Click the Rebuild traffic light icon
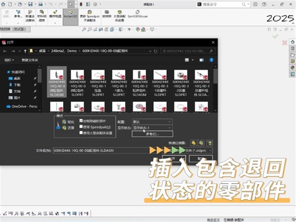Viewport: 296px width, 222px height. click(x=81, y=4)
